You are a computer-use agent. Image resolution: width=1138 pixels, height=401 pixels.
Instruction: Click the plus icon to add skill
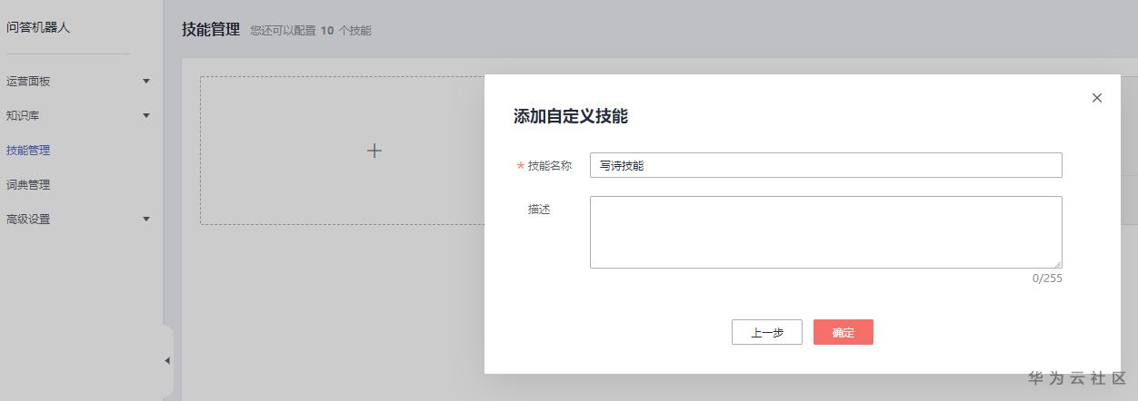coord(374,151)
